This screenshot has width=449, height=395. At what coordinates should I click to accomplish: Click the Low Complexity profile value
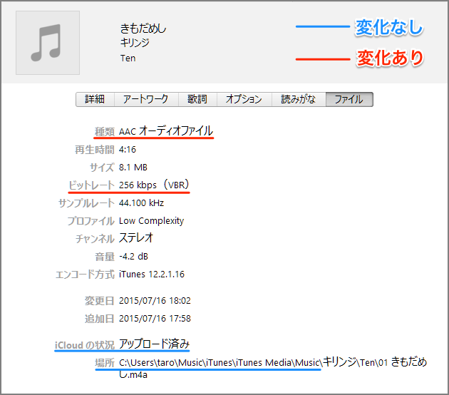(x=152, y=221)
